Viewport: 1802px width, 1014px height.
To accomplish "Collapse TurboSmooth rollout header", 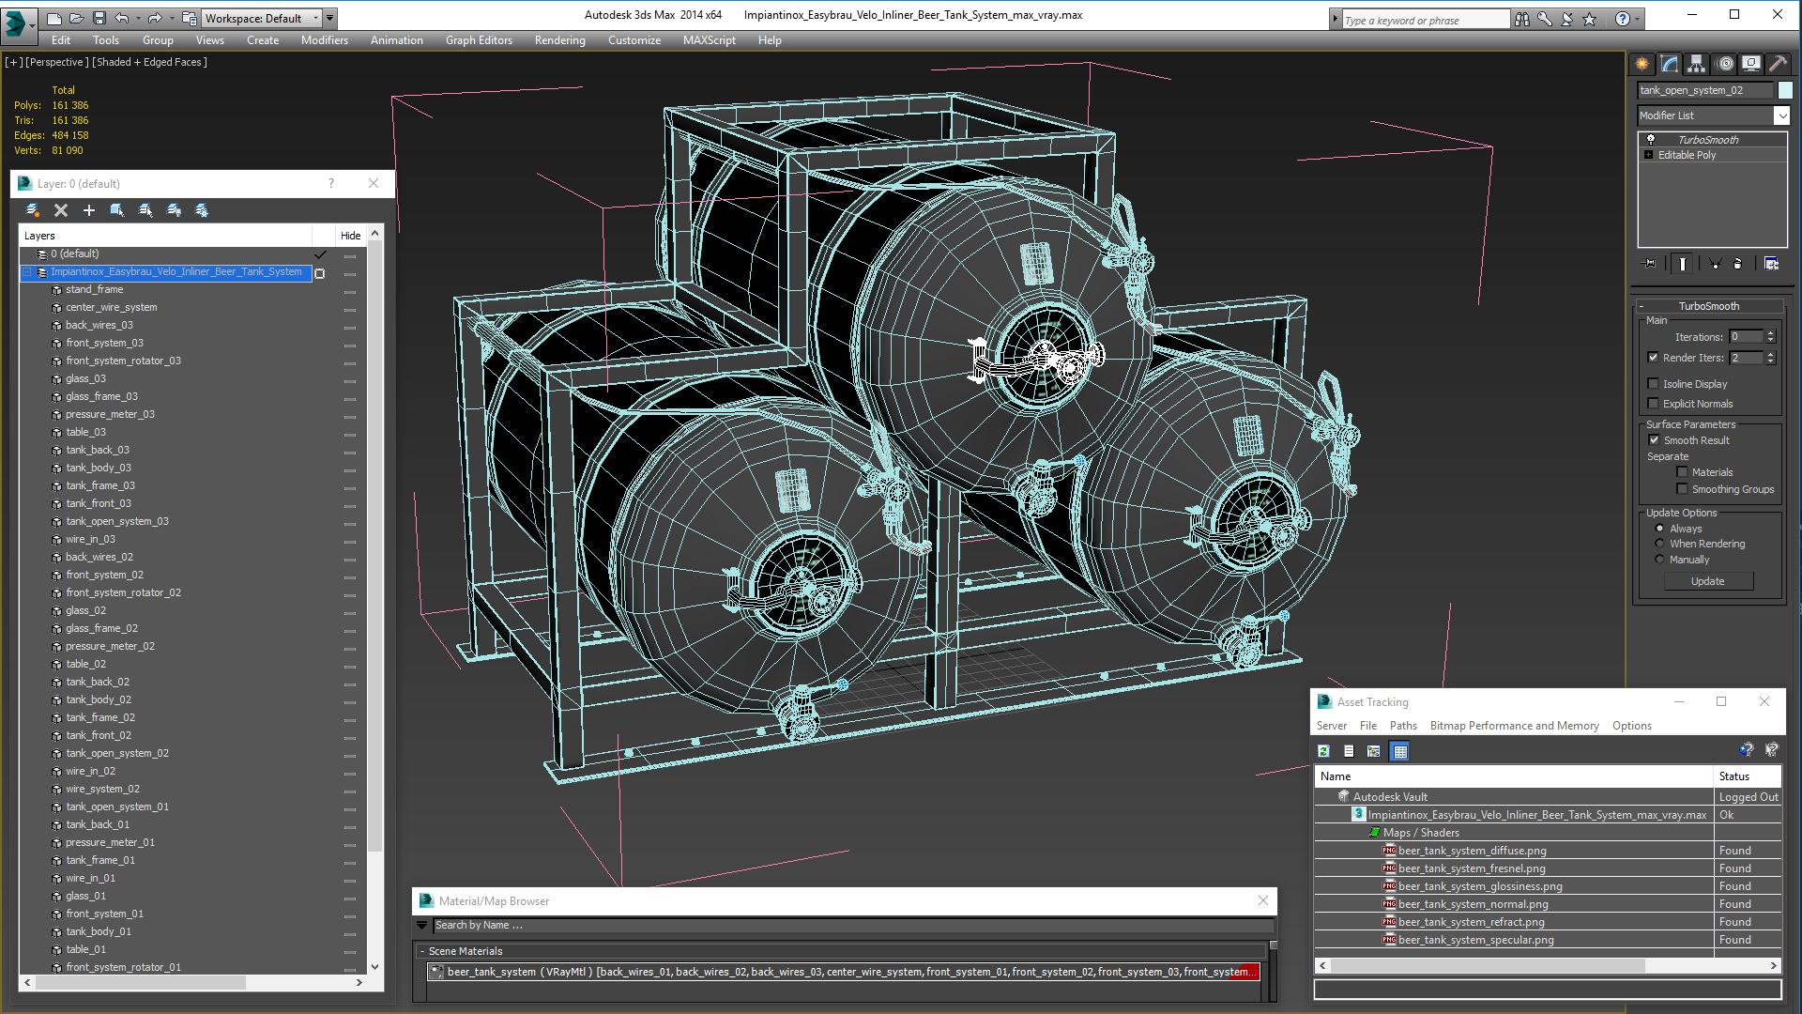I will [1708, 306].
